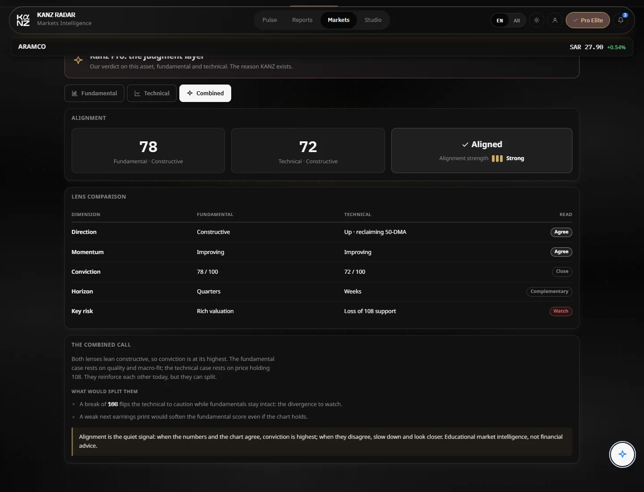Click the 'Quarters' horizon cell

coord(209,292)
